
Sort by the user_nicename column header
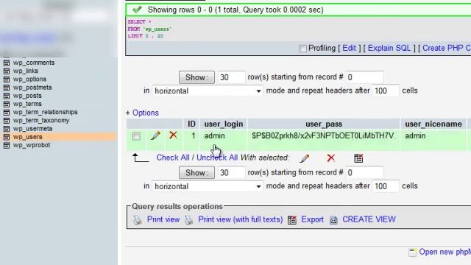pos(433,124)
